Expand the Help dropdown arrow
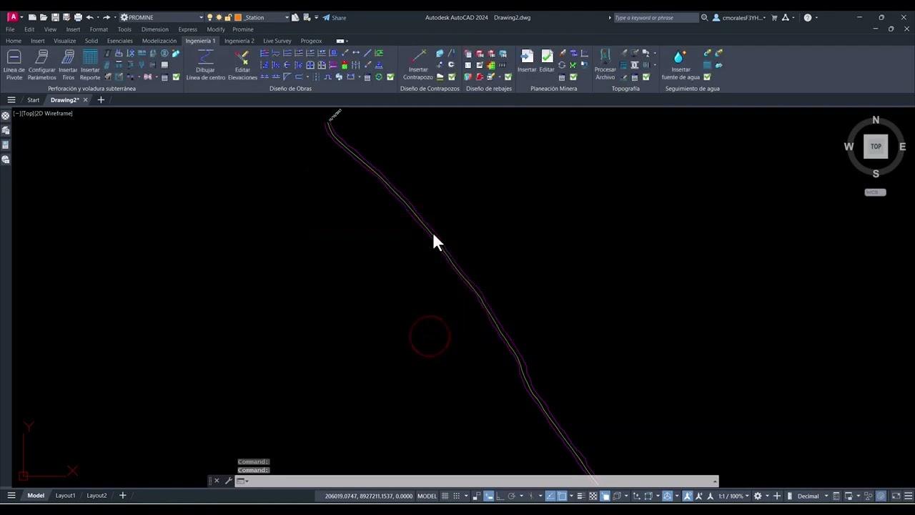 tap(816, 17)
